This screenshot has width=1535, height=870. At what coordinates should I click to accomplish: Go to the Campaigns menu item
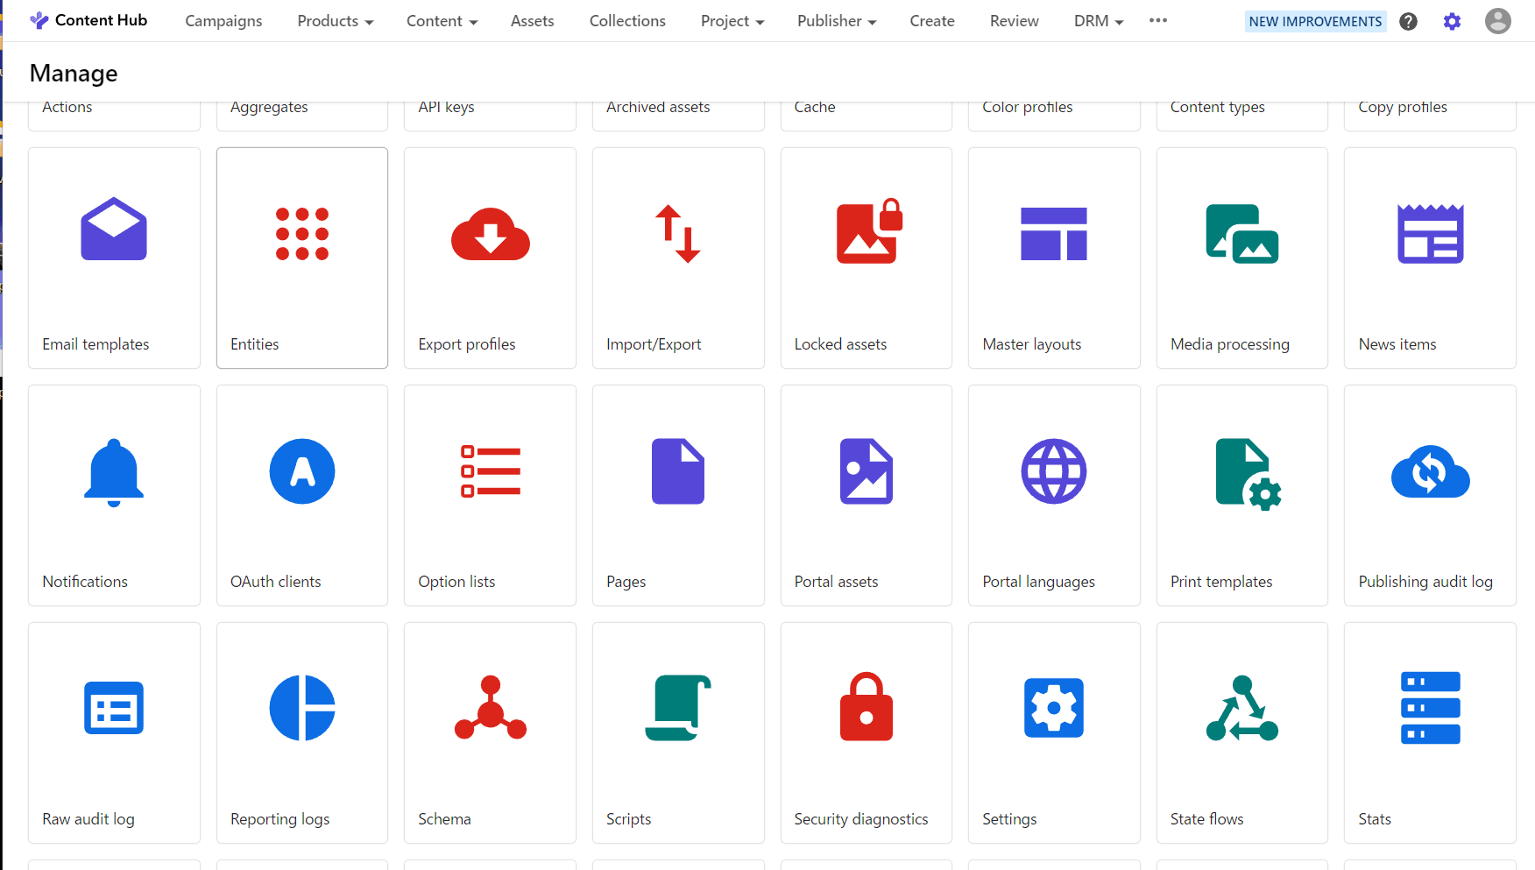[x=223, y=21]
